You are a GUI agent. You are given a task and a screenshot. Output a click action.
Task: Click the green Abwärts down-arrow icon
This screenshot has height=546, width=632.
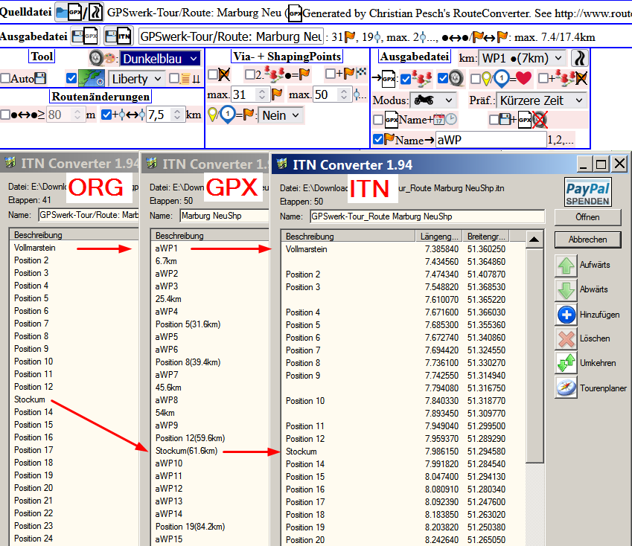(566, 290)
